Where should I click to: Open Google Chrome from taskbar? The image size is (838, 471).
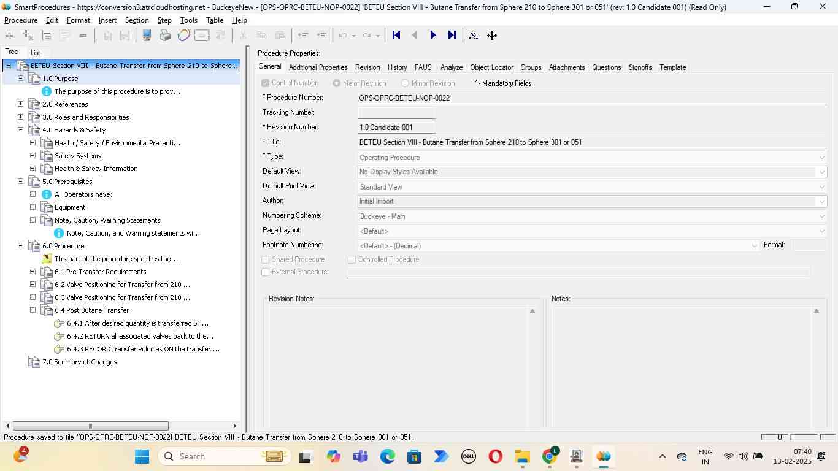pos(550,456)
